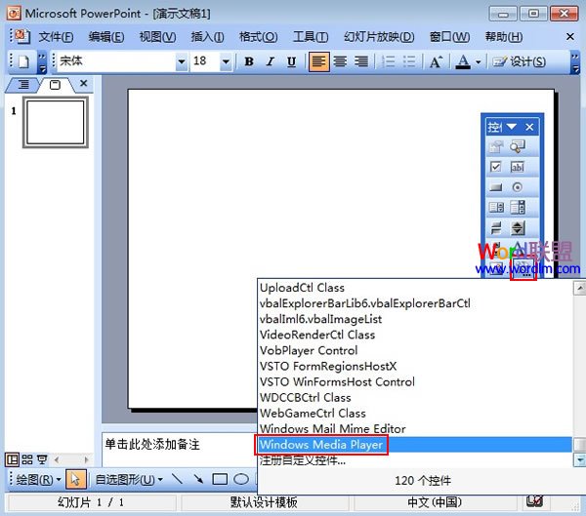Toggle Bold formatting

point(249,61)
